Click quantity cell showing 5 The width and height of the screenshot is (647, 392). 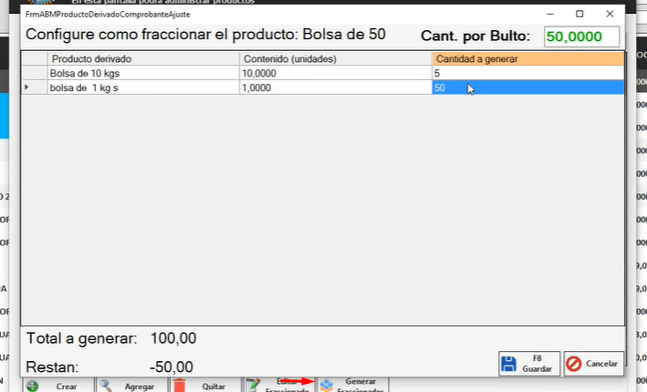[x=527, y=73]
